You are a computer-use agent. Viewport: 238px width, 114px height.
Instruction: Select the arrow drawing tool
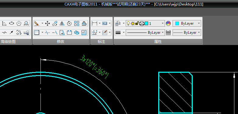(12, 33)
